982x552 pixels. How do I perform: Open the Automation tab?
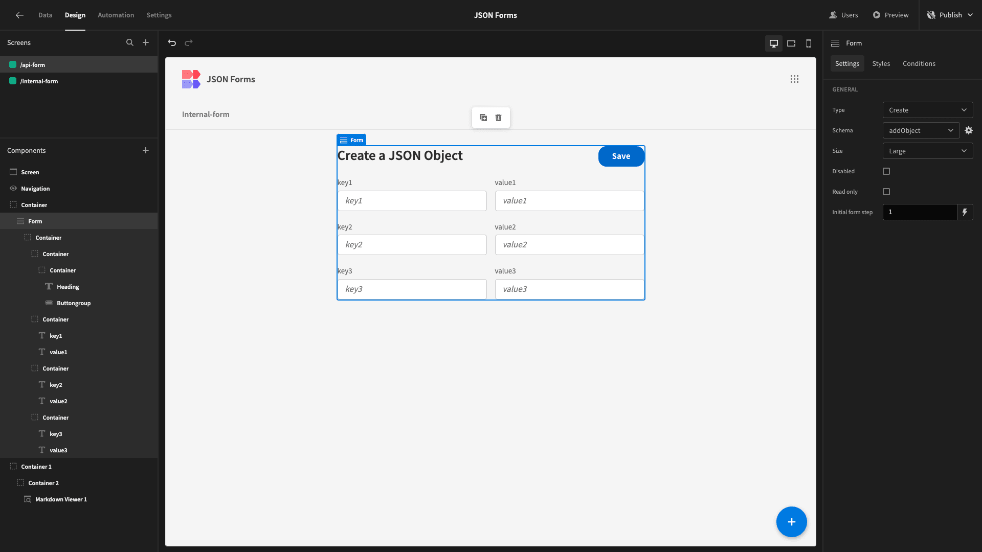(116, 15)
